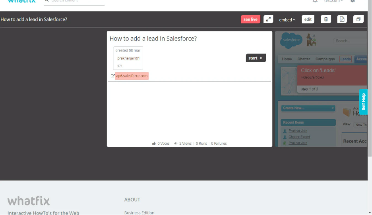Open the Self Help side tab
This screenshot has width=372, height=215.
tap(364, 102)
